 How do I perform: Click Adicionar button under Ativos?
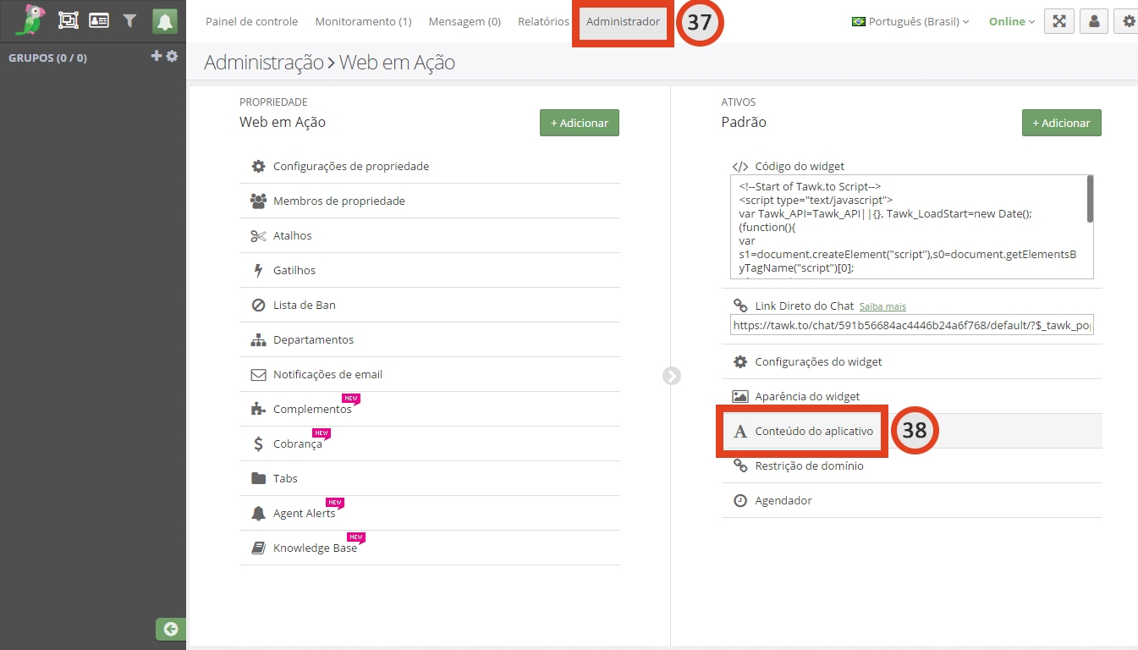(1062, 123)
